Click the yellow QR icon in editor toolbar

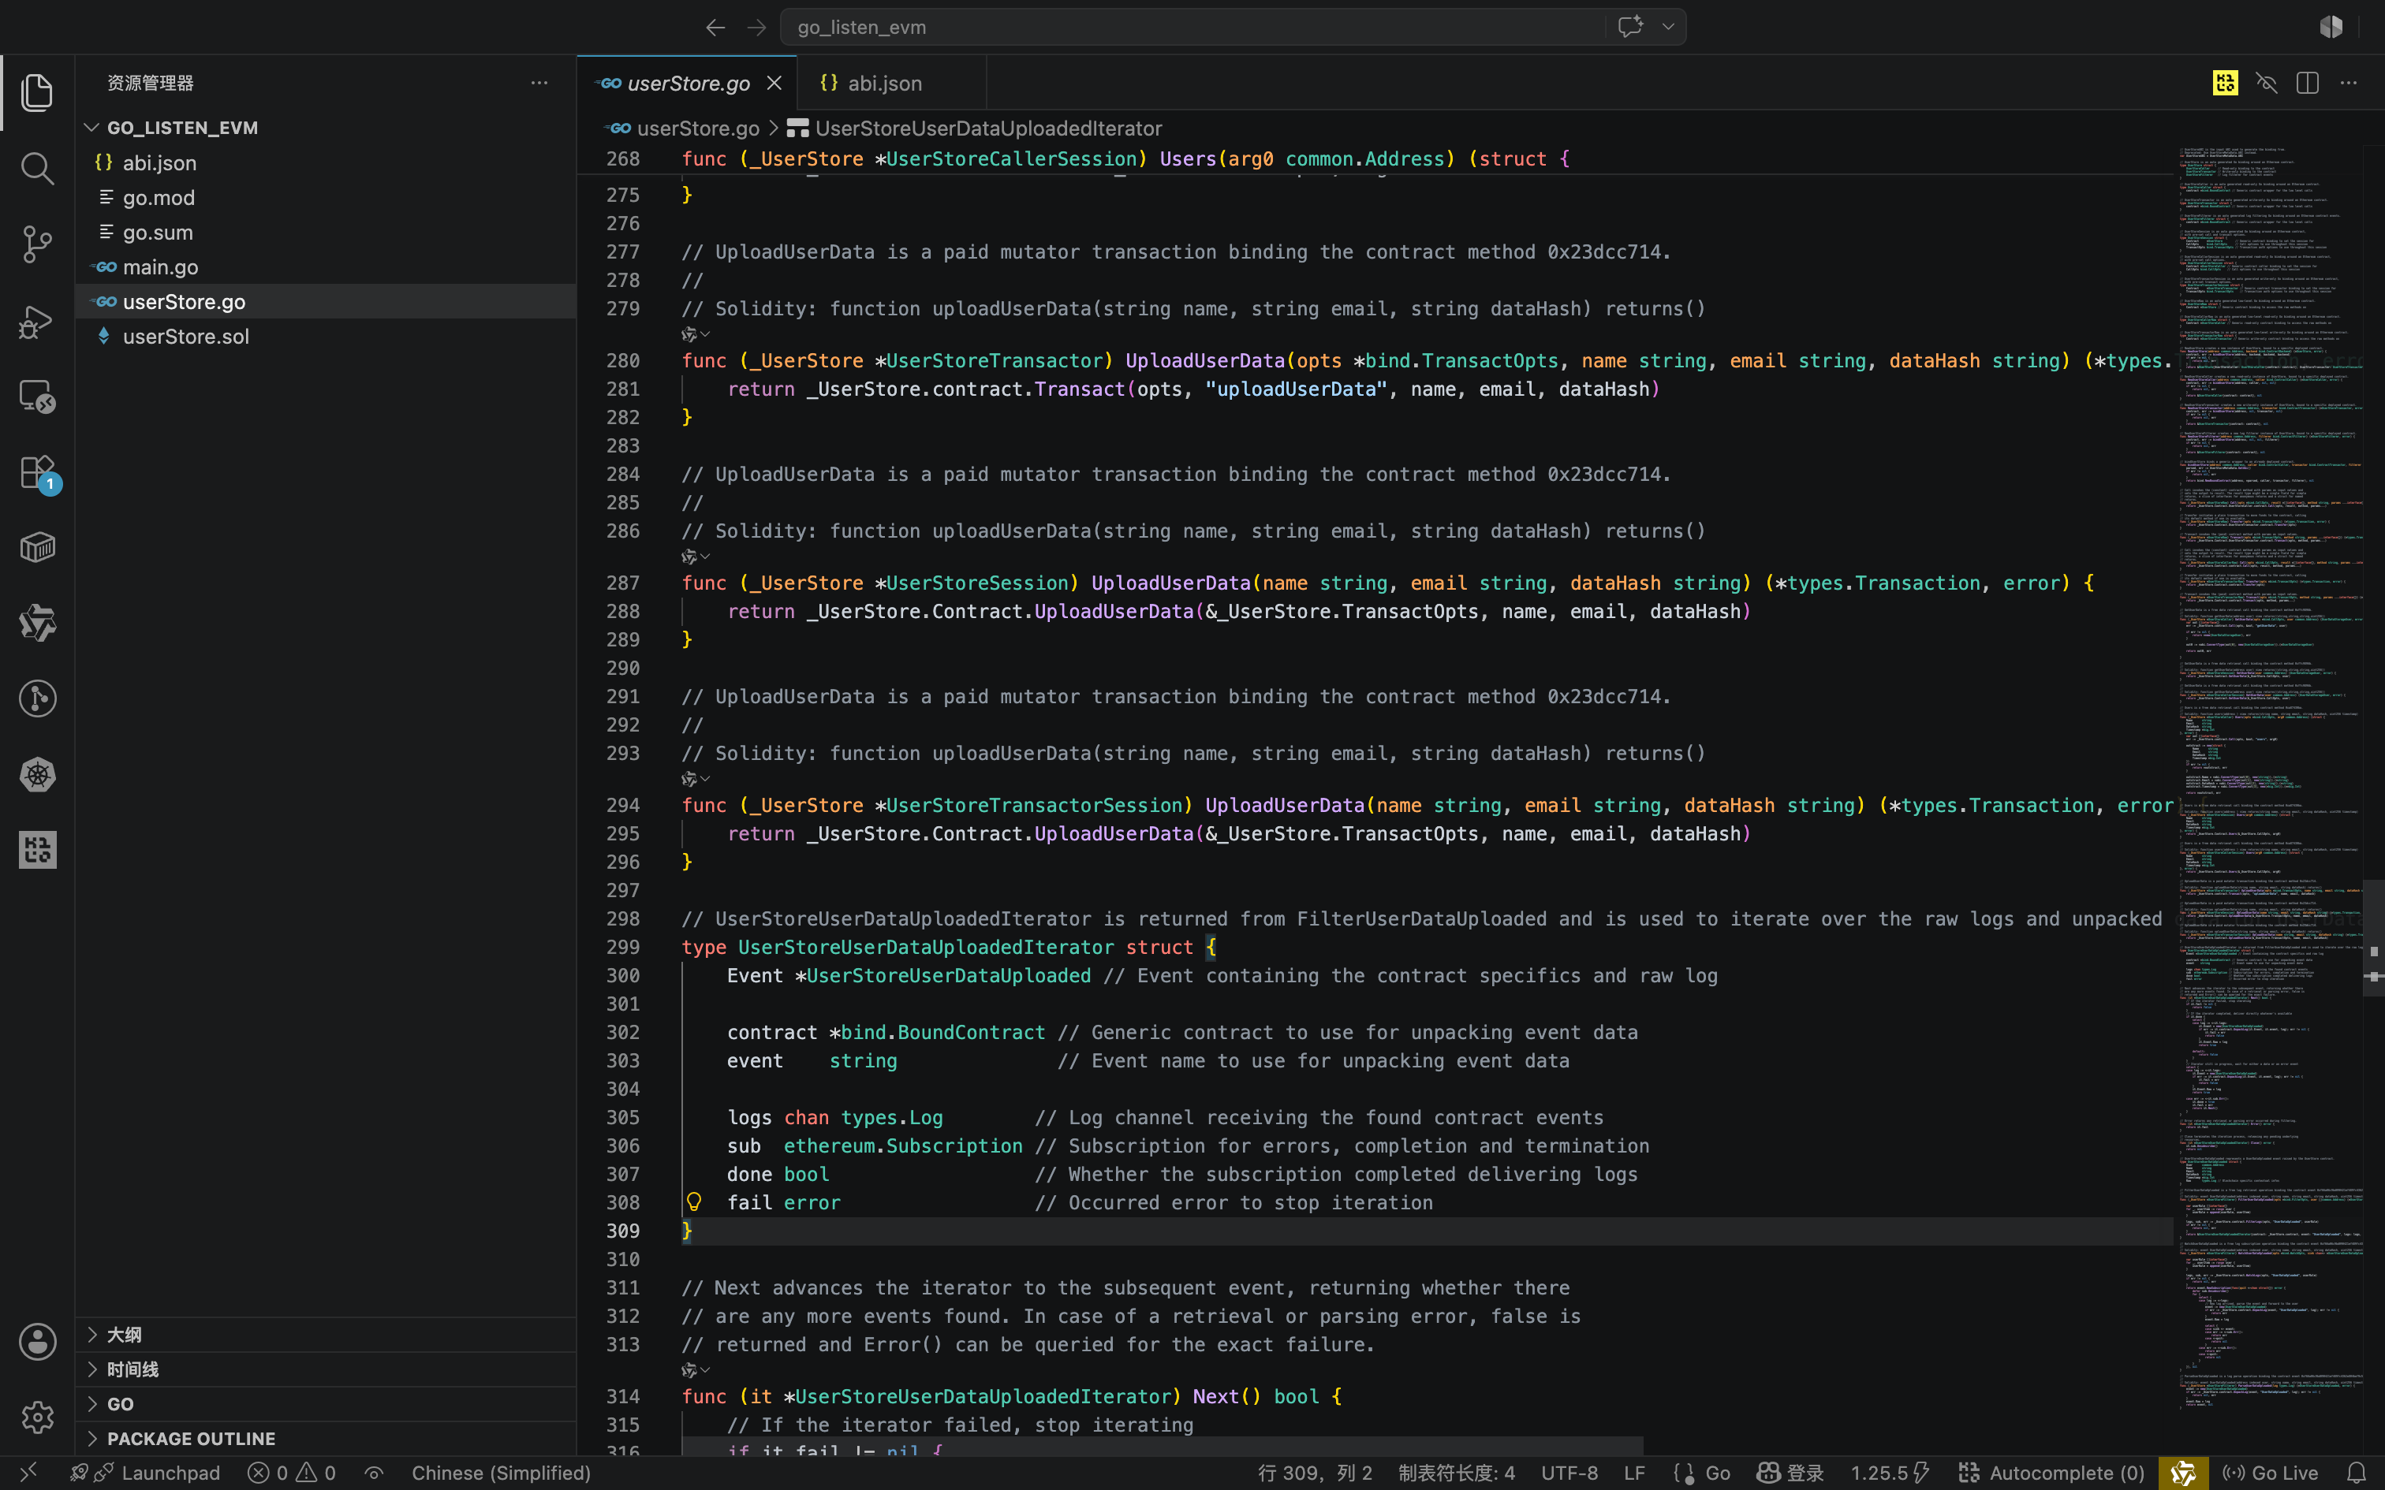click(x=2226, y=83)
